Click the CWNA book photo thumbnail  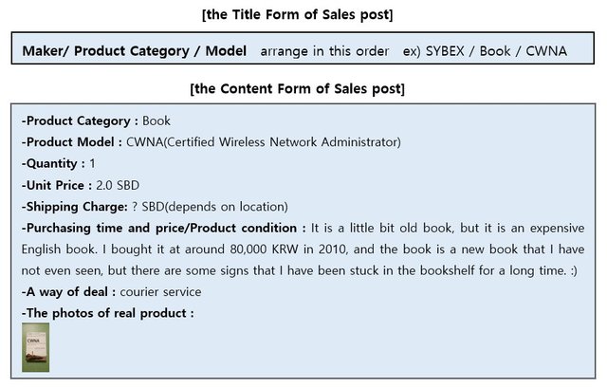point(35,347)
